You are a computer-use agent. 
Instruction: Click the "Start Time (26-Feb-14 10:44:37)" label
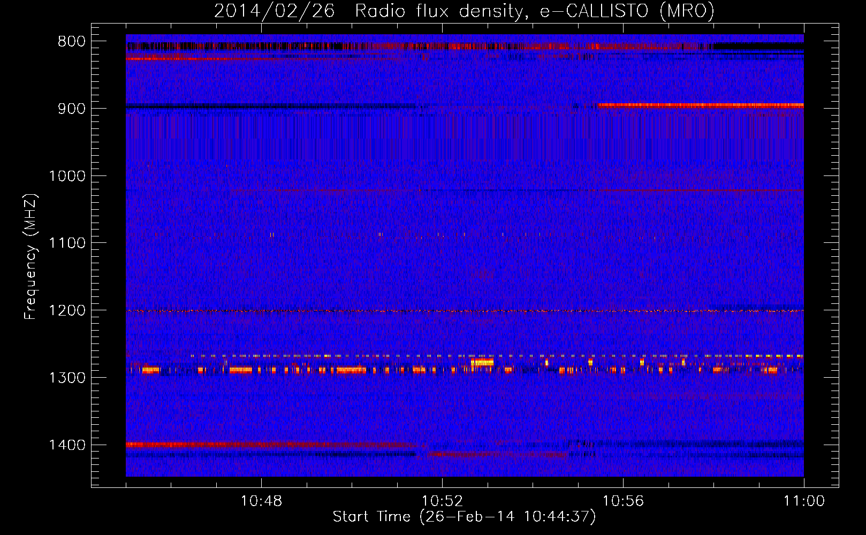[x=464, y=517]
